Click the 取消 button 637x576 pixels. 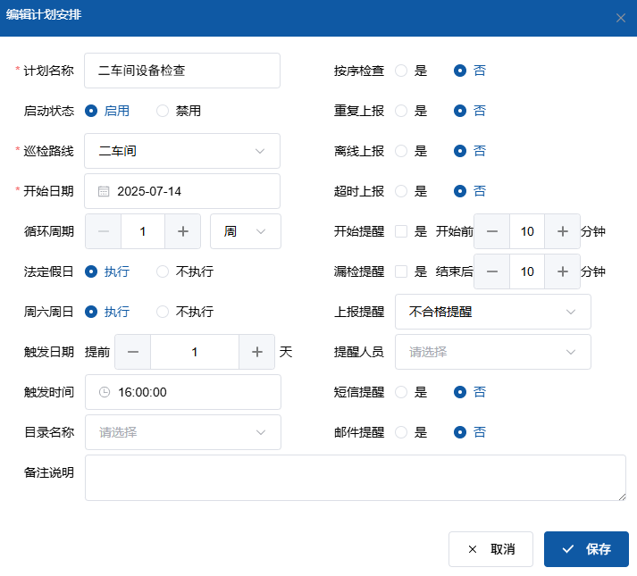(x=490, y=549)
